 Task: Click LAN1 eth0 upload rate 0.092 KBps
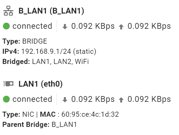pos(149,99)
